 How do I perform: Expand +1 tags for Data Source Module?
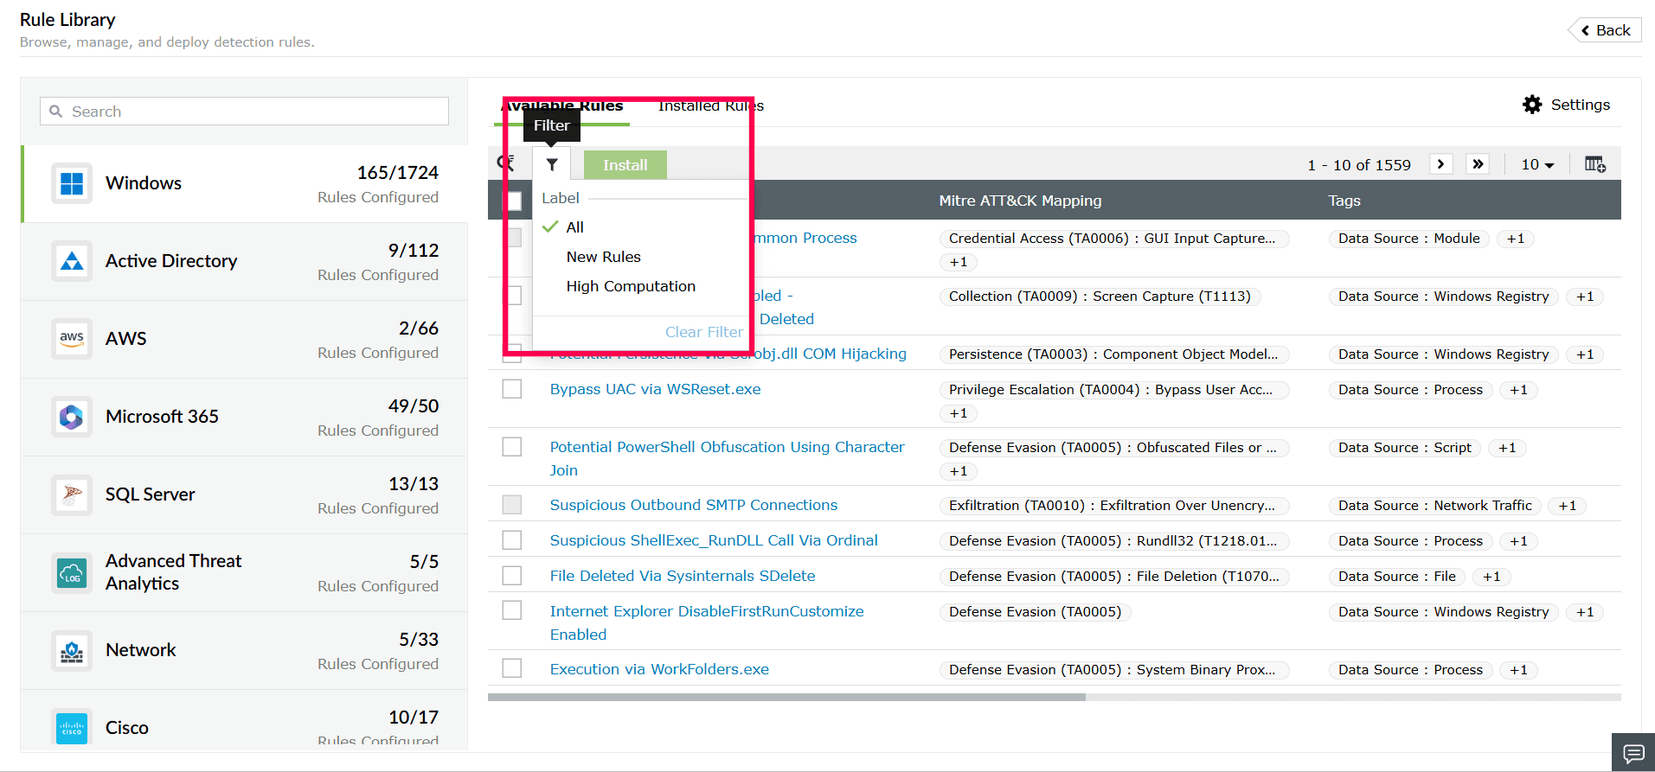click(1516, 239)
